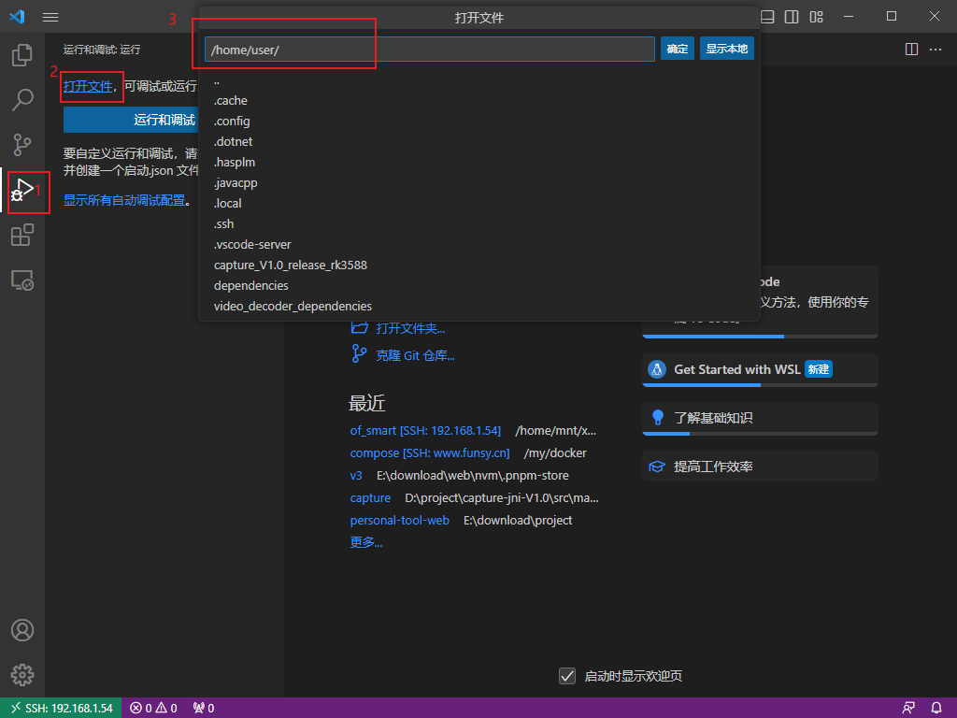The width and height of the screenshot is (957, 718).
Task: Click the 克隆 Git 仓库... link
Action: pyautogui.click(x=415, y=355)
